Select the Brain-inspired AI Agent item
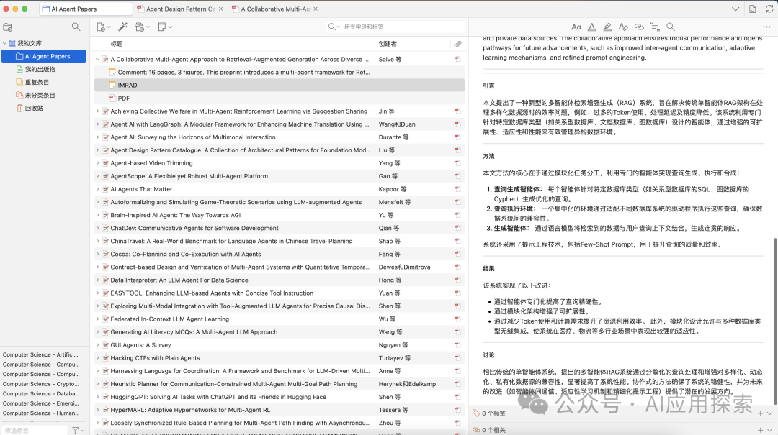 [x=280, y=215]
